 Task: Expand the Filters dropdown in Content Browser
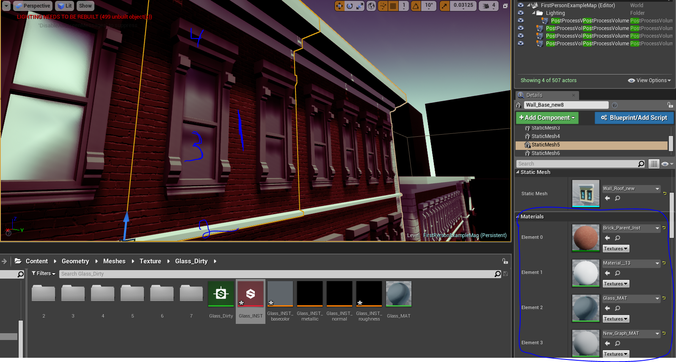click(44, 274)
